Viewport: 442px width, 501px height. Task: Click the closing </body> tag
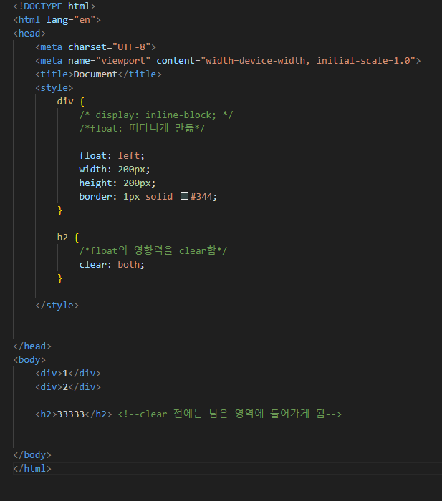[32, 454]
